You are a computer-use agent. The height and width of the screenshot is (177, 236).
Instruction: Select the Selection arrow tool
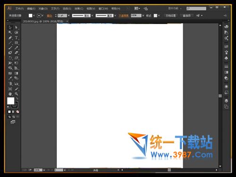click(10, 27)
